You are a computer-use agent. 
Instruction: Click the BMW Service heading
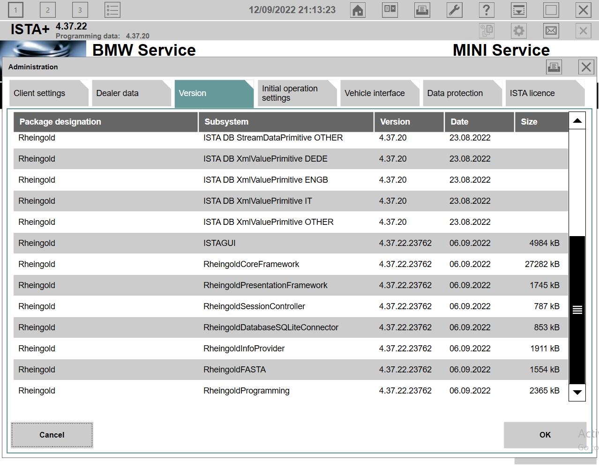[144, 50]
